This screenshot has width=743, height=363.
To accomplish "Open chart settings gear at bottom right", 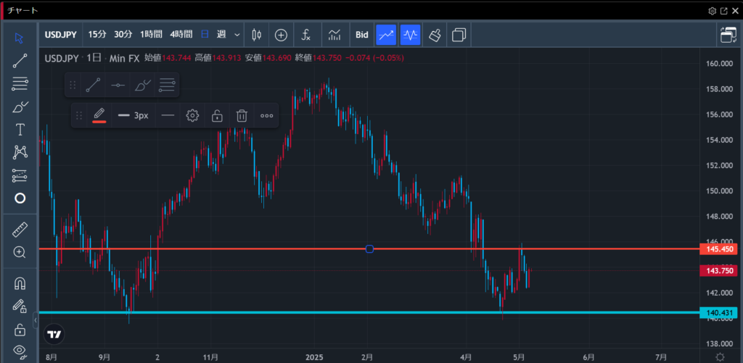I will coord(721,357).
